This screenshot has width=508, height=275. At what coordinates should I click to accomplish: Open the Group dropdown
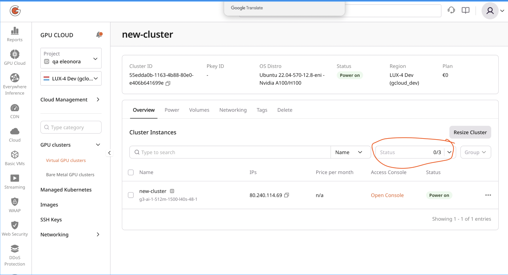tap(475, 152)
